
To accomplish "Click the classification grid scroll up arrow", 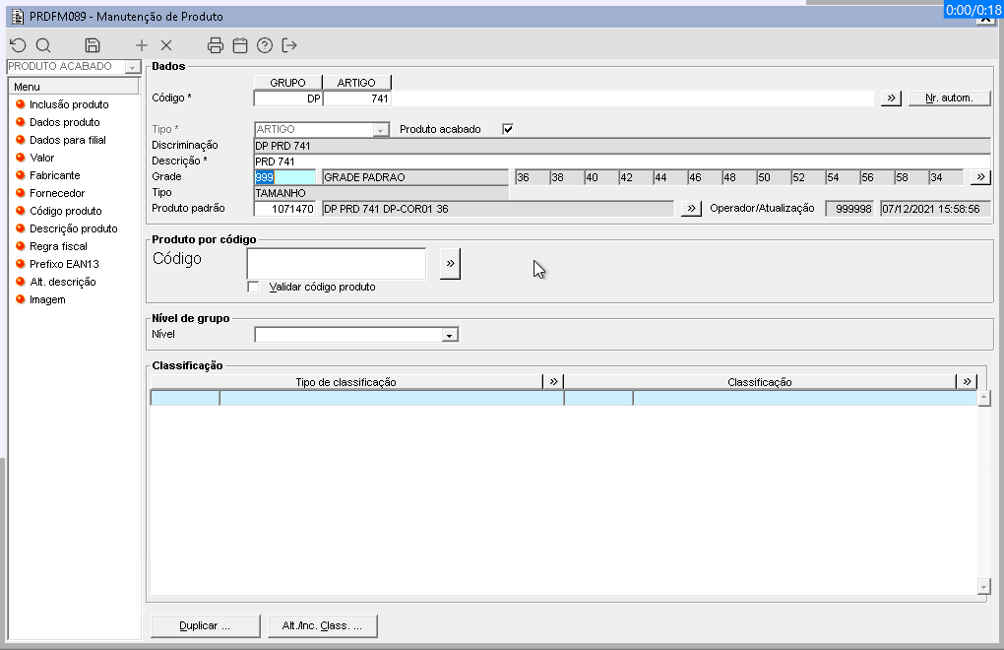I will coord(984,398).
